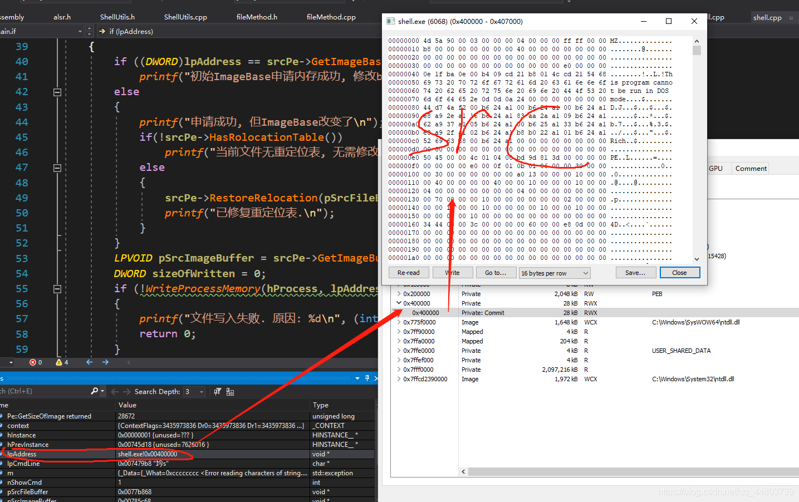Click the Write button

[453, 273]
